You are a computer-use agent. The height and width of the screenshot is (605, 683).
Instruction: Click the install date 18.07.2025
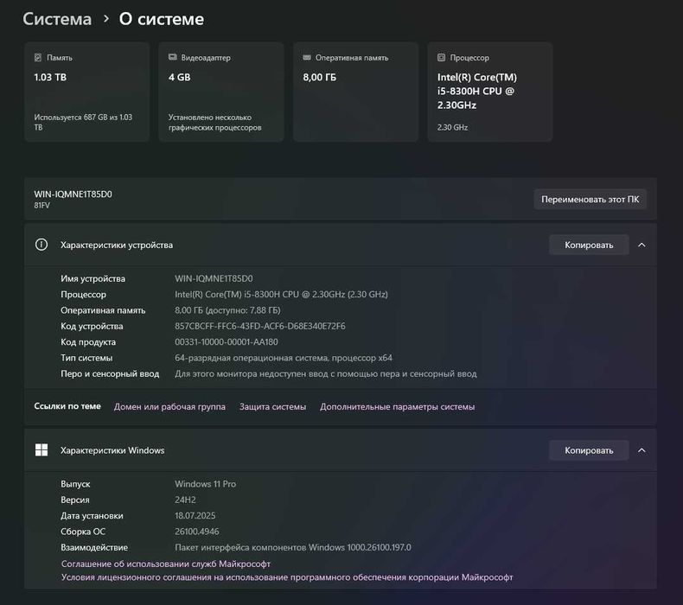[195, 516]
